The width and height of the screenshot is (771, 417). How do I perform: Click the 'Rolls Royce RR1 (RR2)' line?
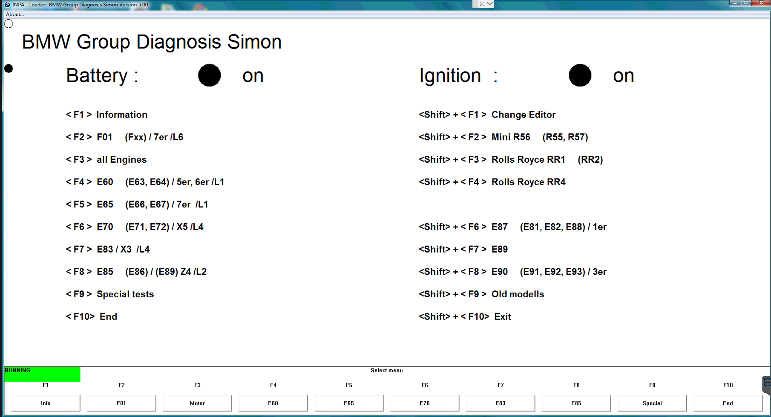[x=511, y=160]
